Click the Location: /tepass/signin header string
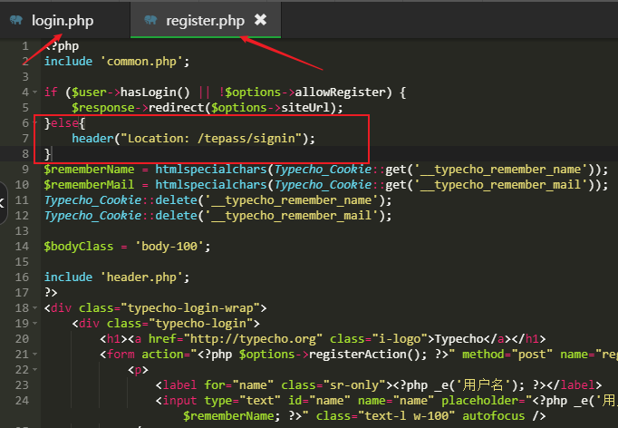Viewport: 618px width, 428px height. [x=217, y=138]
